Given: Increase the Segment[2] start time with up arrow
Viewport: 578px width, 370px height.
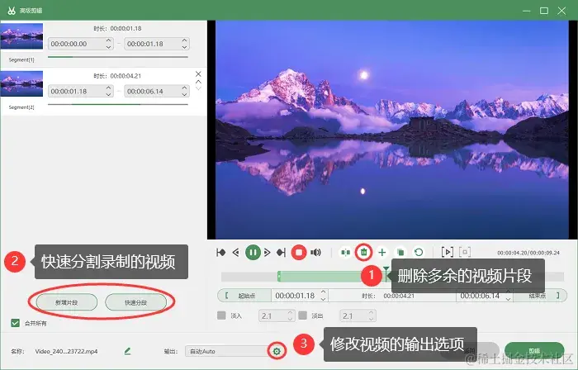Looking at the screenshot, I should point(108,88).
